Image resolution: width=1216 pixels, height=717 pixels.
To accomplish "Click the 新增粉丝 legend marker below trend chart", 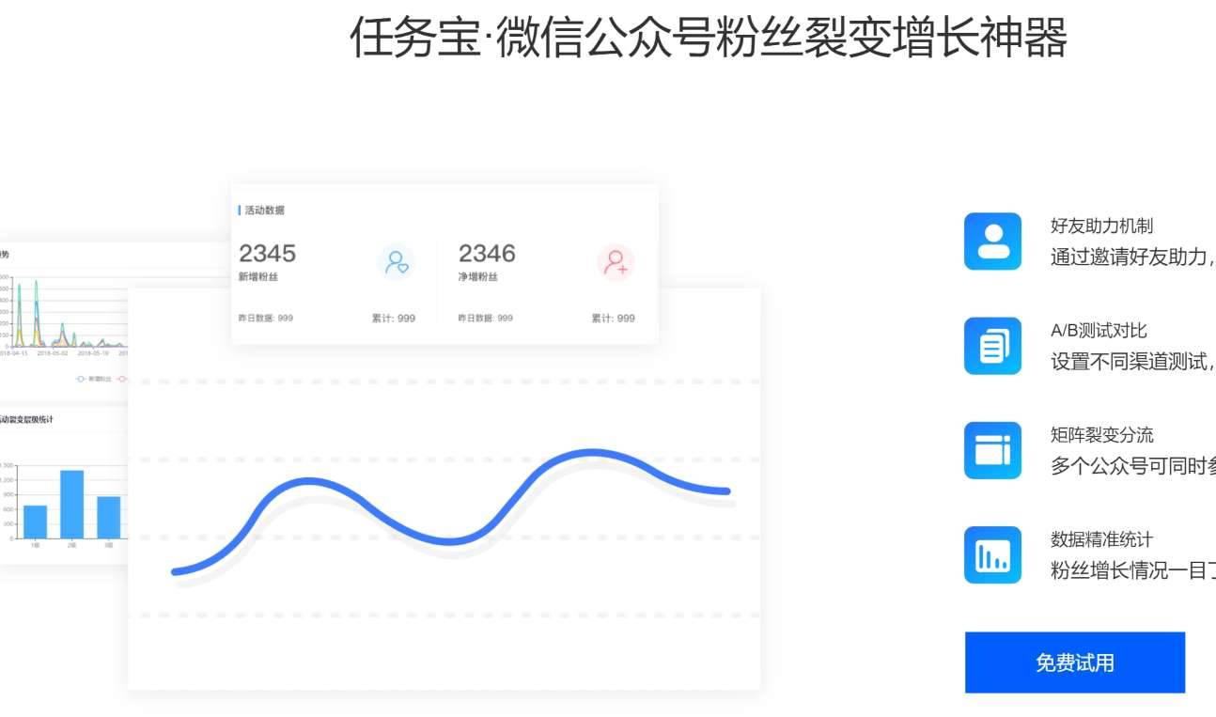I will click(x=81, y=379).
